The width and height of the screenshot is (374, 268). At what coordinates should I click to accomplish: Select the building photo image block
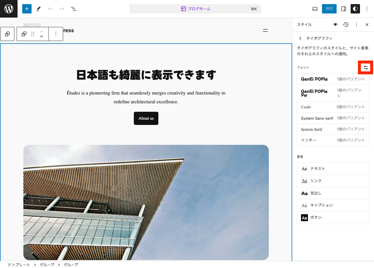[146, 202]
